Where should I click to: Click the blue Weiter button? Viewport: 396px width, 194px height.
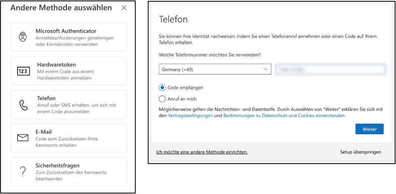(369, 129)
